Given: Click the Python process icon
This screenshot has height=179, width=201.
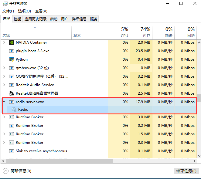Looking at the screenshot, I should (12, 59).
